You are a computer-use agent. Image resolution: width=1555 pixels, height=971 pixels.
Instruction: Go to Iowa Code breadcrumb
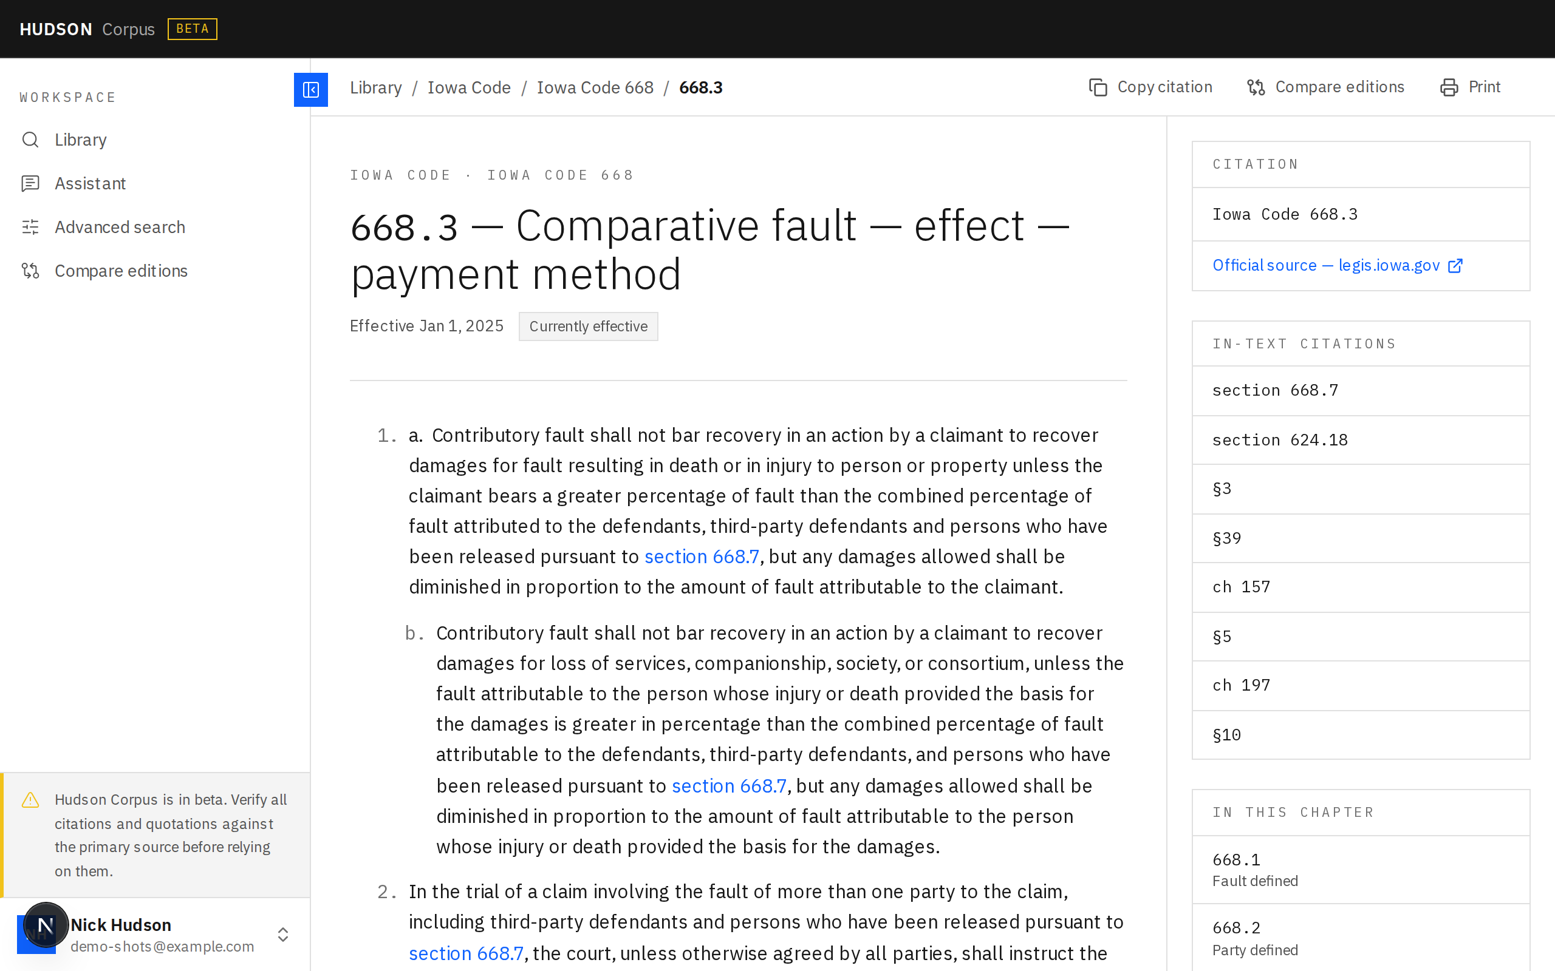tap(469, 87)
